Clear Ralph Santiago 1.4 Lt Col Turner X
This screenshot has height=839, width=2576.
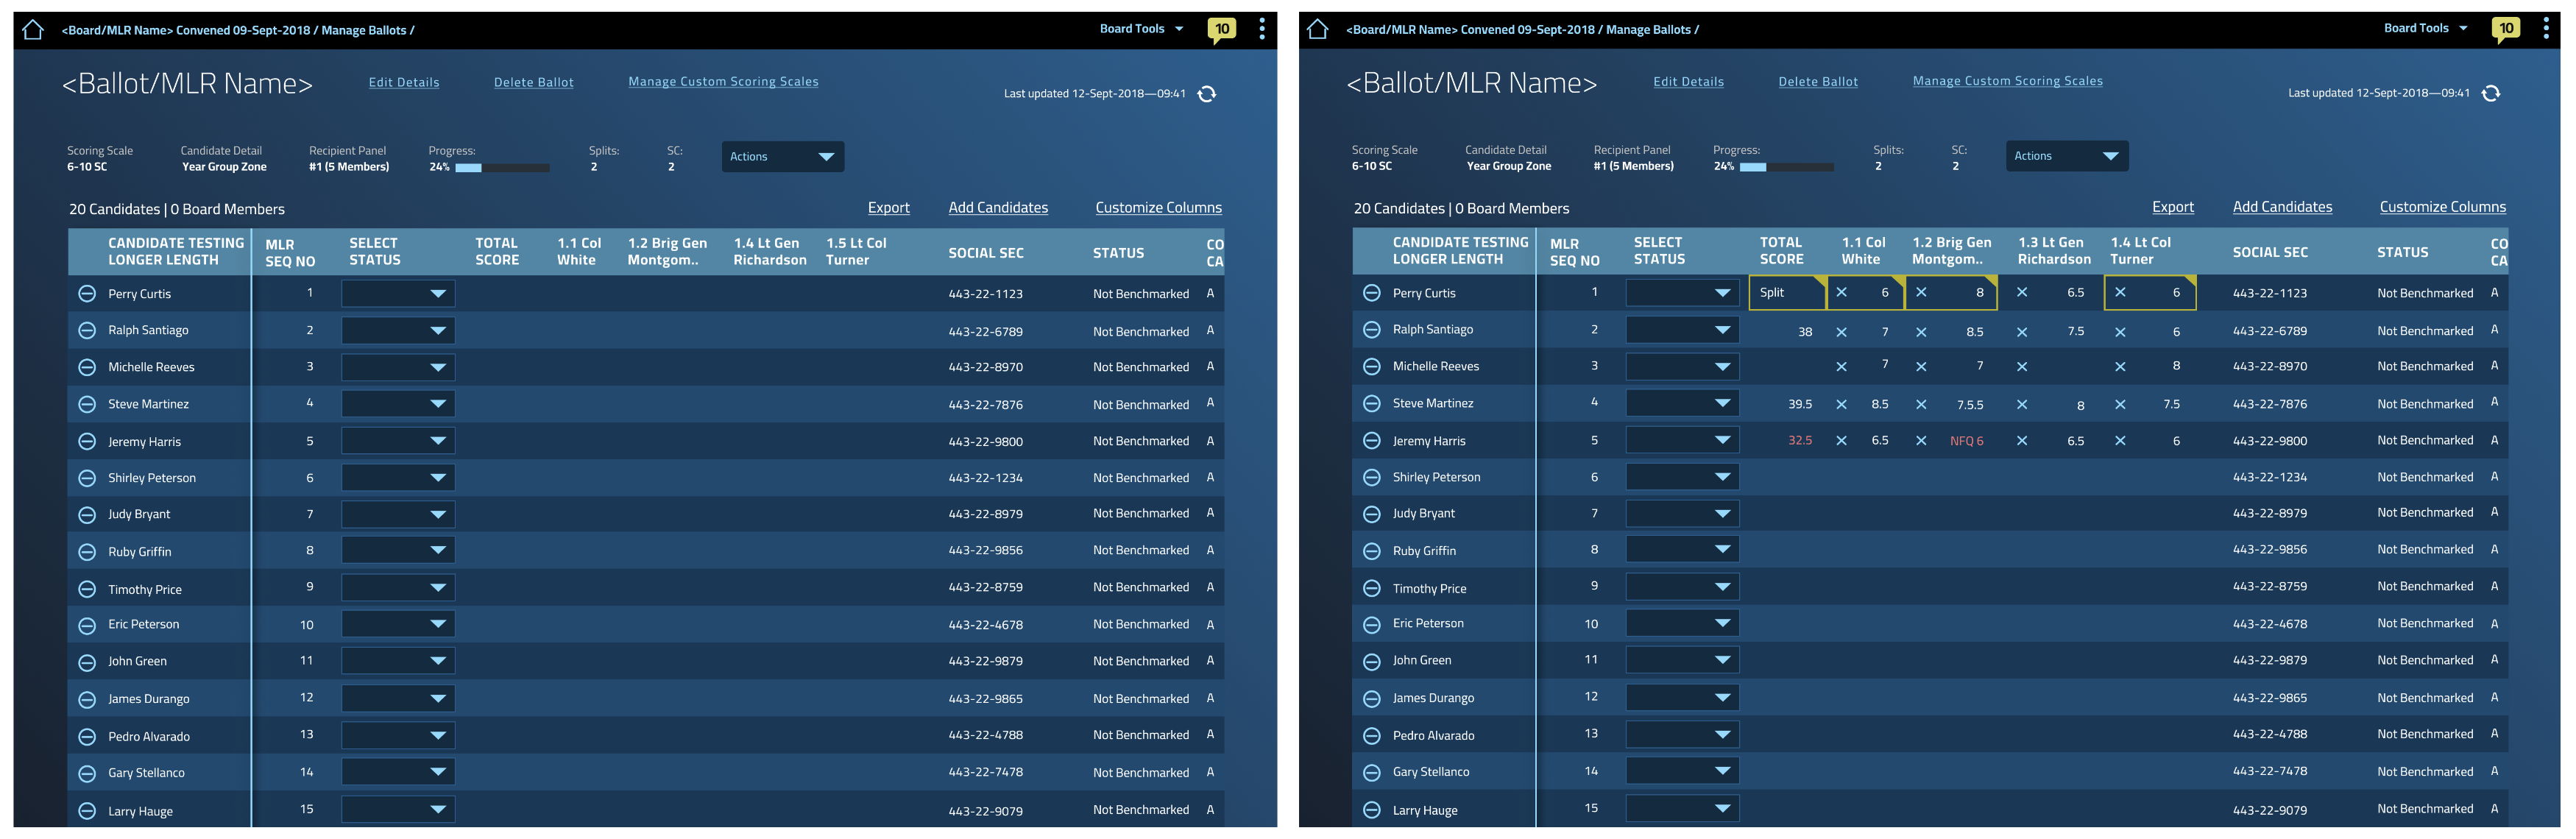(x=2120, y=332)
